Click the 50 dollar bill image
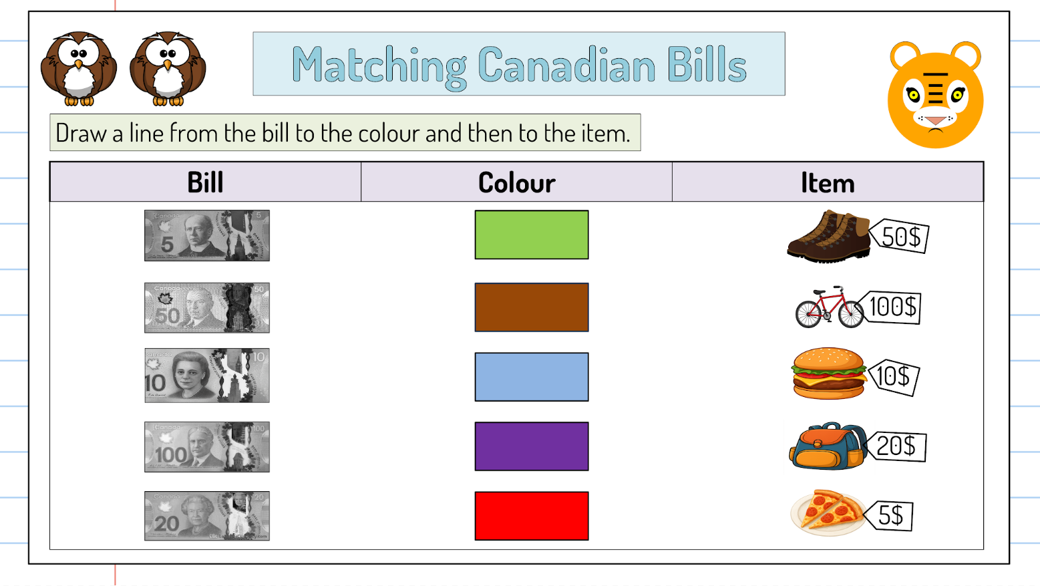1040x586 pixels. point(207,307)
